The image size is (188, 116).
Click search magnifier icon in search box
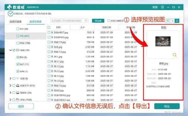[x=86, y=21]
